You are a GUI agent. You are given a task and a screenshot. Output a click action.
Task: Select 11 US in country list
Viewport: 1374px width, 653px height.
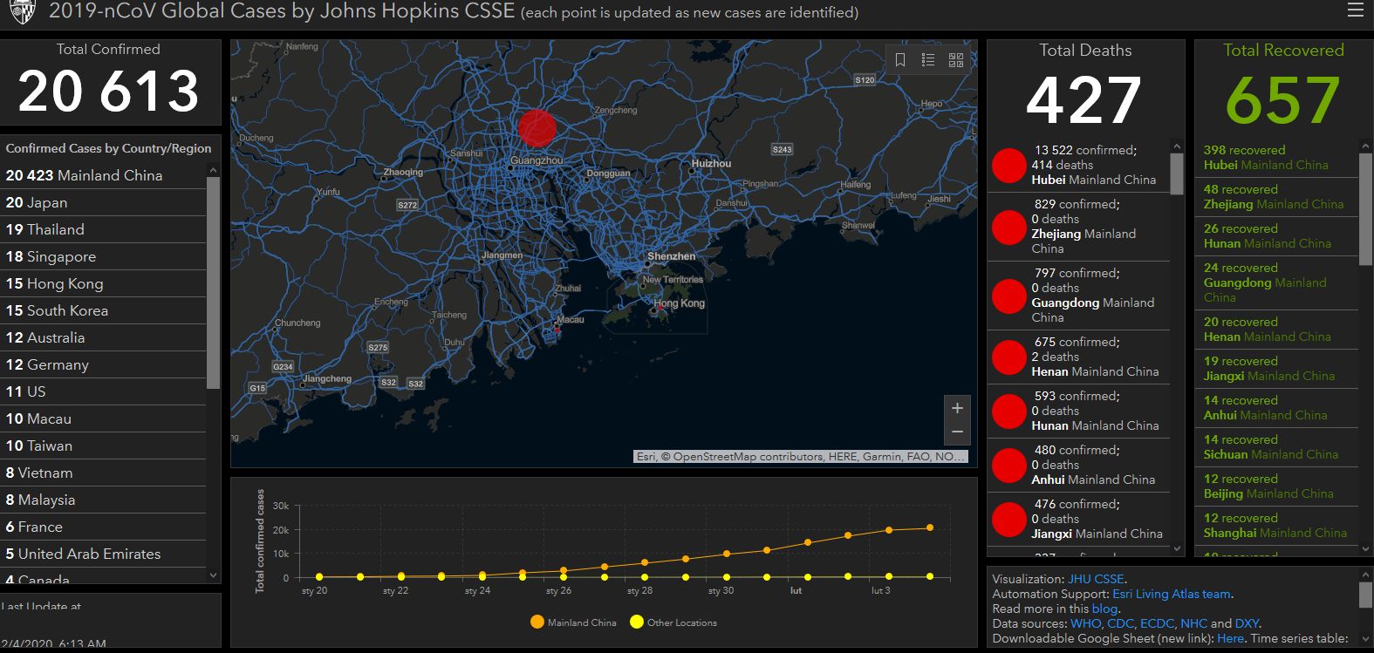pyautogui.click(x=103, y=391)
